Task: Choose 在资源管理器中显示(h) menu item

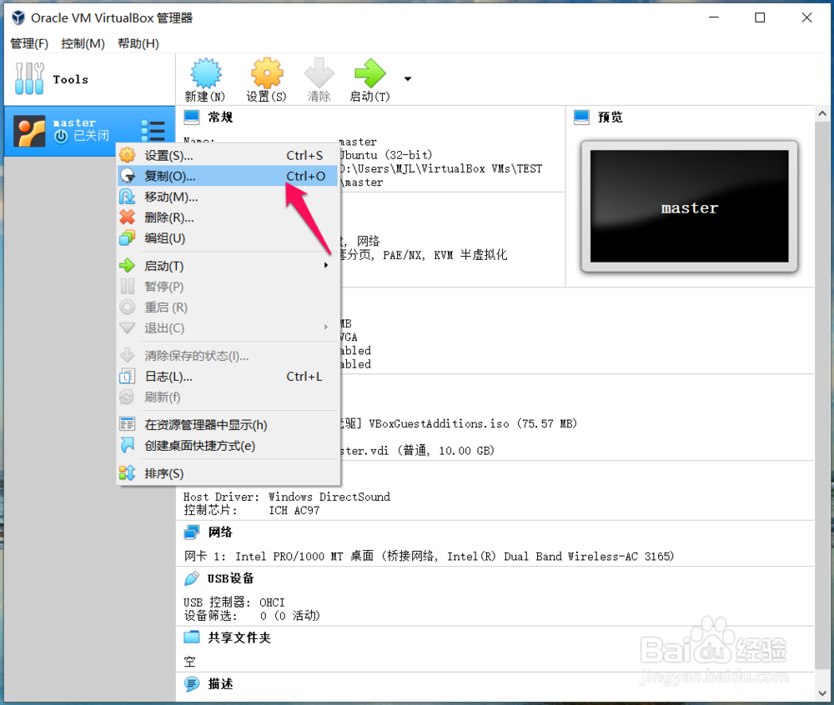Action: [x=228, y=424]
